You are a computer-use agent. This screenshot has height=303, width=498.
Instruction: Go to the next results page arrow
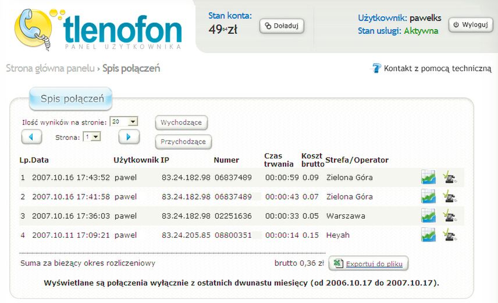[x=129, y=137]
